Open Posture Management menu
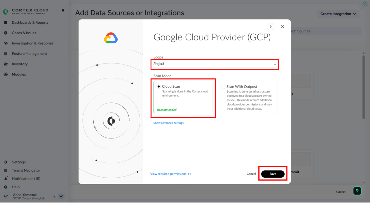370x203 pixels. click(x=29, y=54)
